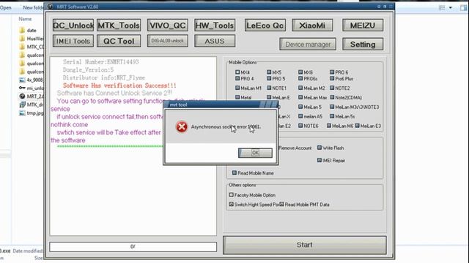Click the progress bar at the bottom

[x=133, y=247]
